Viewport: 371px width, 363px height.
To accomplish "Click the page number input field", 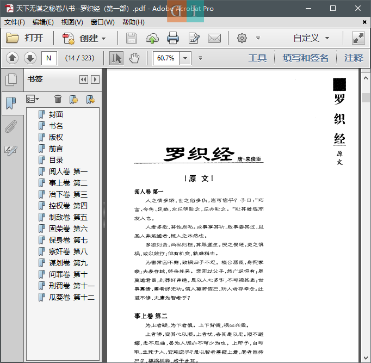I will point(49,58).
